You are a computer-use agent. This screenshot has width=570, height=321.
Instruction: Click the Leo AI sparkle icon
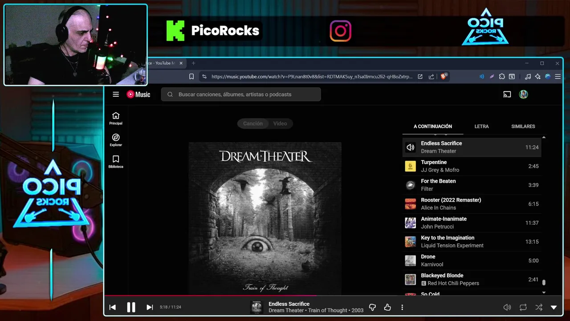pos(538,77)
